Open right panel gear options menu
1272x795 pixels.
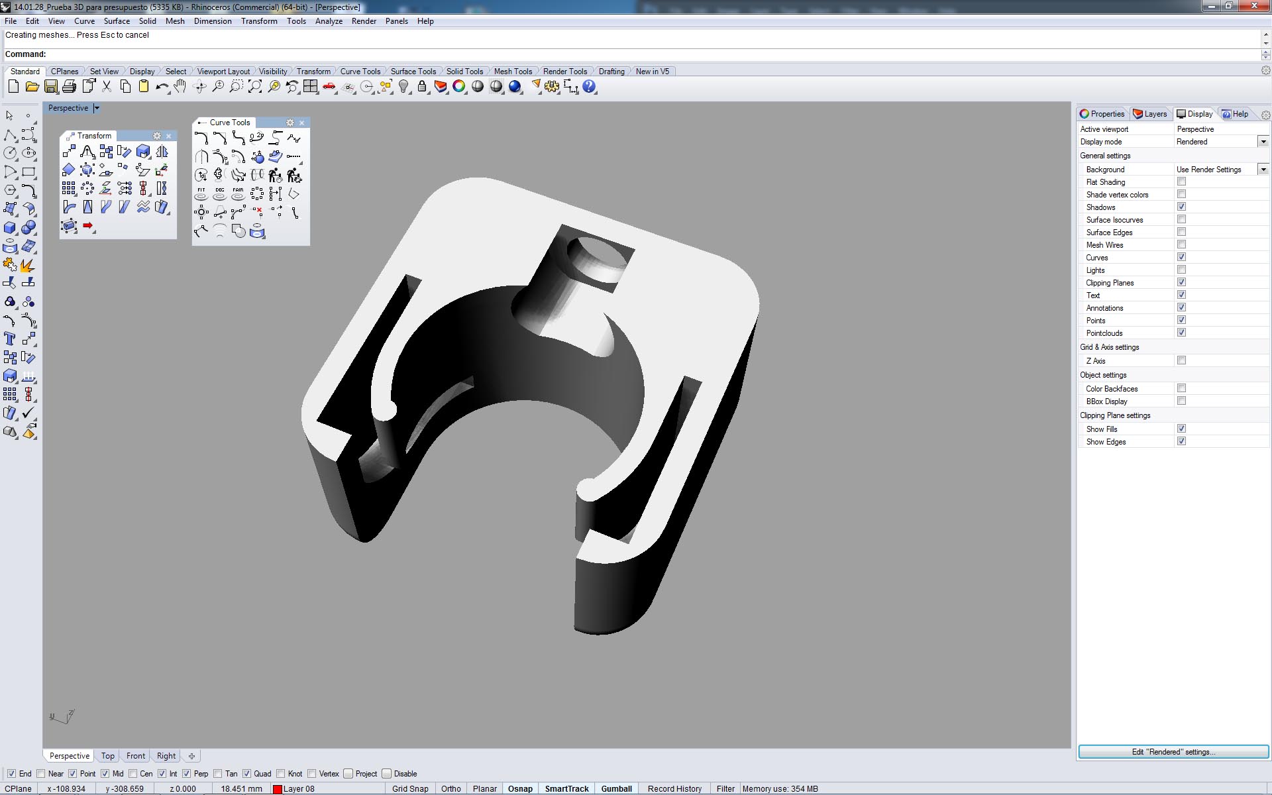tap(1265, 115)
